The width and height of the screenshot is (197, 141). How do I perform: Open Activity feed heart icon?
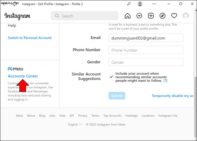[174, 16]
